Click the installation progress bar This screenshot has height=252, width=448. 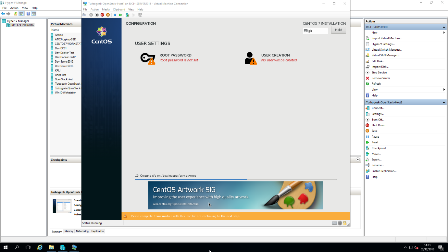(x=236, y=179)
